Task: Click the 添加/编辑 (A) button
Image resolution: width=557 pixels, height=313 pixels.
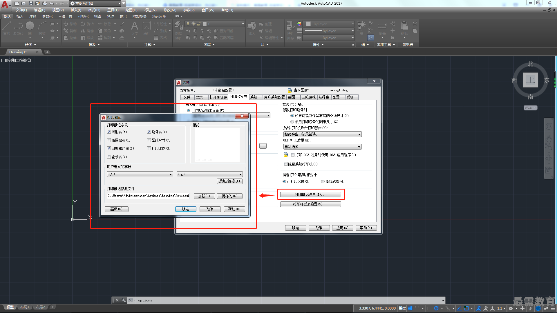Action: 229,181
